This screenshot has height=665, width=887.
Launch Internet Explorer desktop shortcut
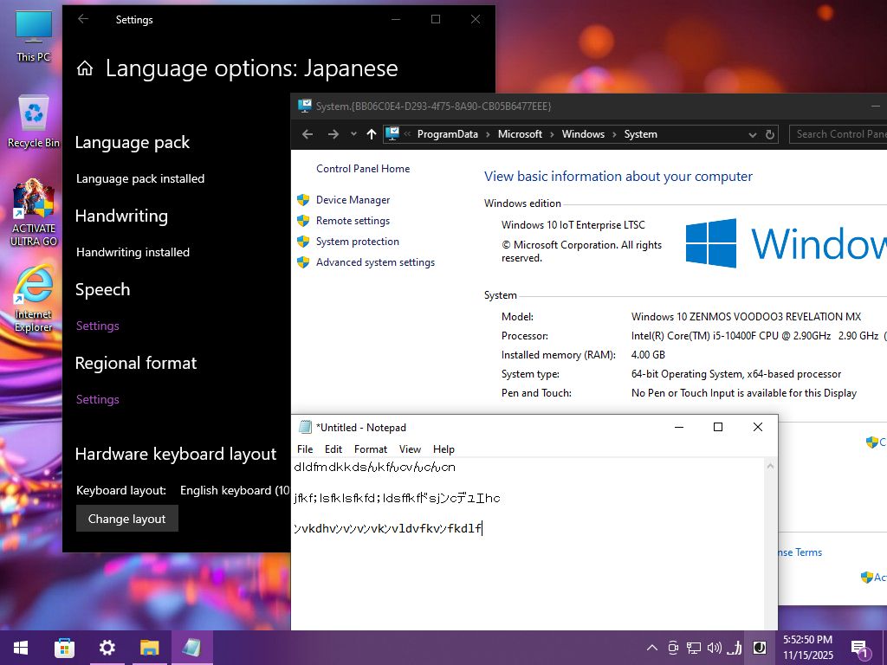[x=34, y=299]
